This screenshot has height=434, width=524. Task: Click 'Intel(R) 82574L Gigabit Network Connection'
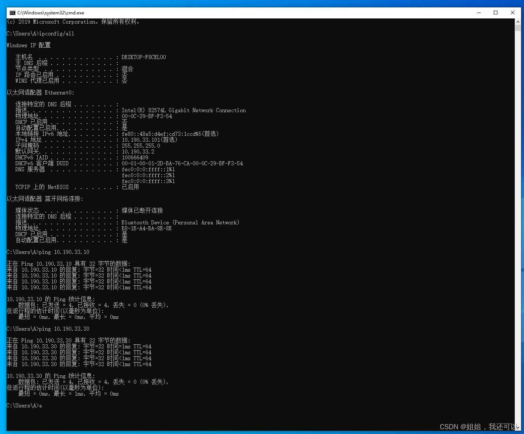pos(184,110)
